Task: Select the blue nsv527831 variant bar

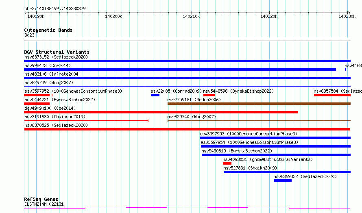Action: coord(287,172)
